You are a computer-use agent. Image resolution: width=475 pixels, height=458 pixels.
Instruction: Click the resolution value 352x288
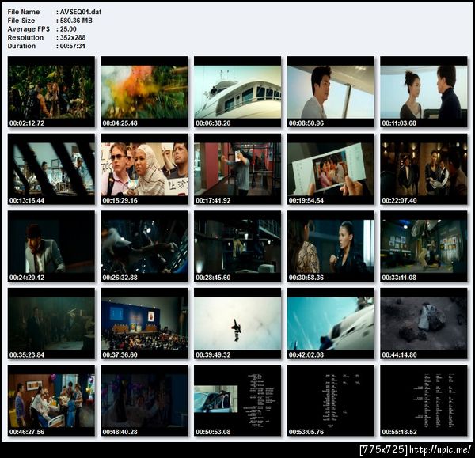(x=73, y=37)
